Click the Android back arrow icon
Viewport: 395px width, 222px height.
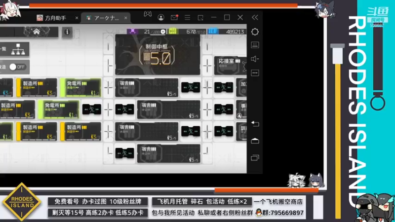(255, 124)
